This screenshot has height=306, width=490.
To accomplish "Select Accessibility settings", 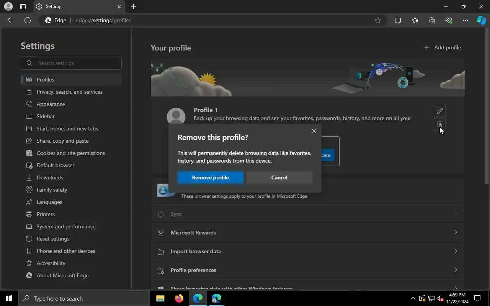I will pos(72,263).
